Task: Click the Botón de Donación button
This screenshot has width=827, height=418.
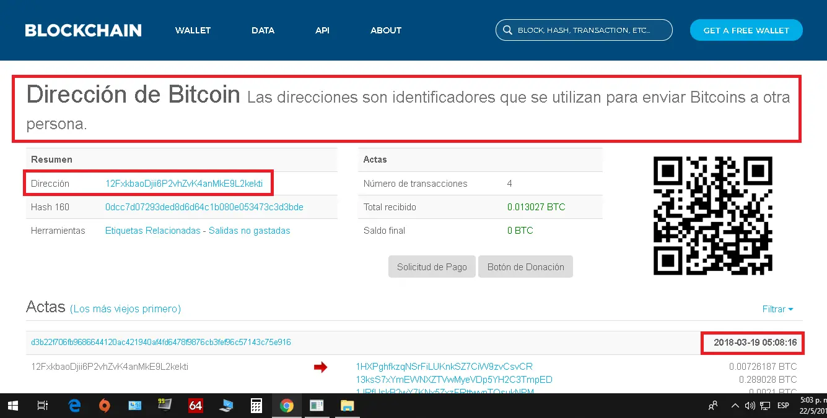Action: click(525, 267)
